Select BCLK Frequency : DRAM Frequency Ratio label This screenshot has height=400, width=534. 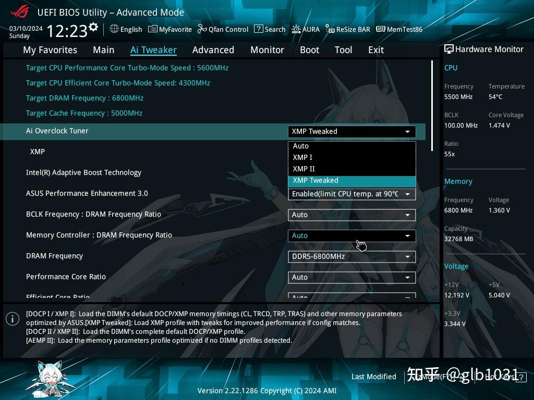pyautogui.click(x=93, y=214)
